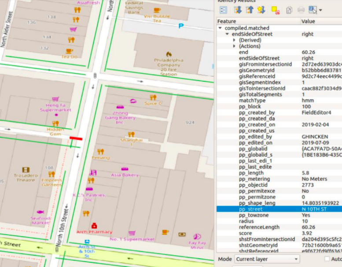Collapse the compiled.matched tree node
The width and height of the screenshot is (342, 267).
pos(221,28)
